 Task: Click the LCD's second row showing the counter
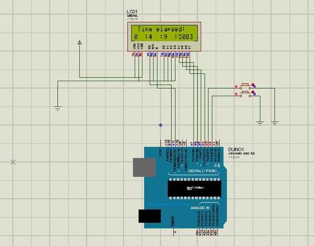(164, 37)
